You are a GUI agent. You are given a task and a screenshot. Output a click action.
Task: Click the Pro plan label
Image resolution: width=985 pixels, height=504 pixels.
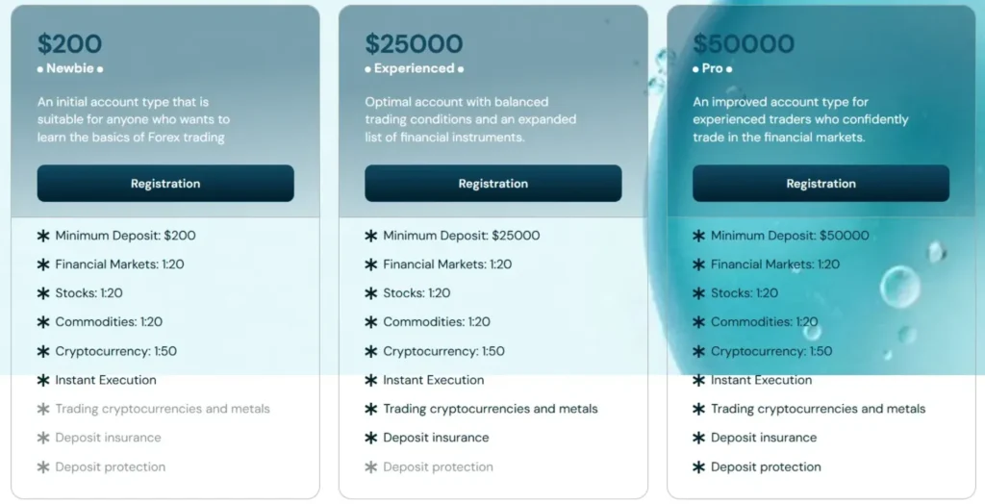click(x=713, y=68)
